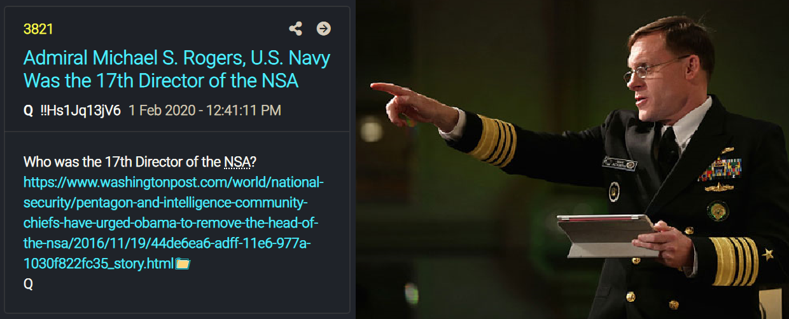Click the dotted-underlined NSA abbreviation
Viewport: 789px width, 319px height.
pyautogui.click(x=237, y=162)
